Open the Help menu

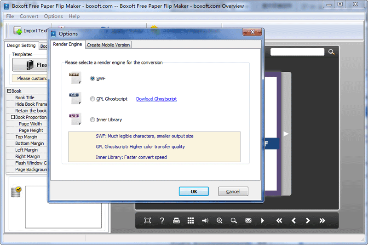click(74, 16)
